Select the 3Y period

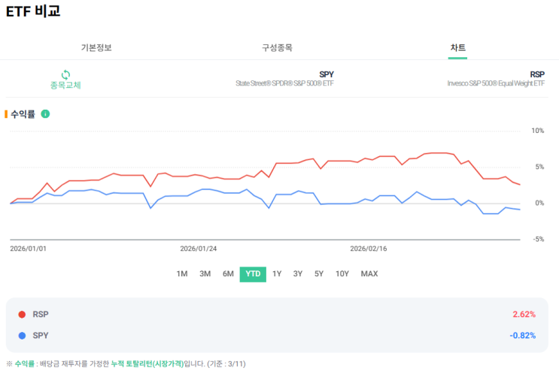298,274
